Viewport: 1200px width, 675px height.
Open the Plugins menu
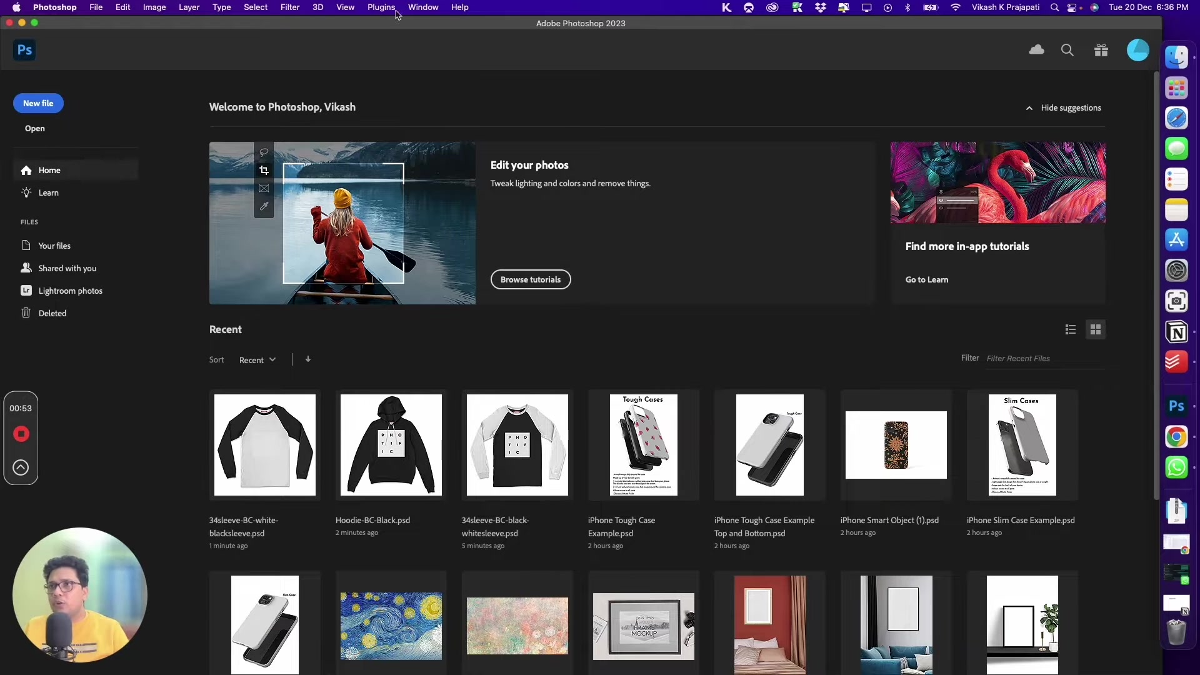(381, 7)
